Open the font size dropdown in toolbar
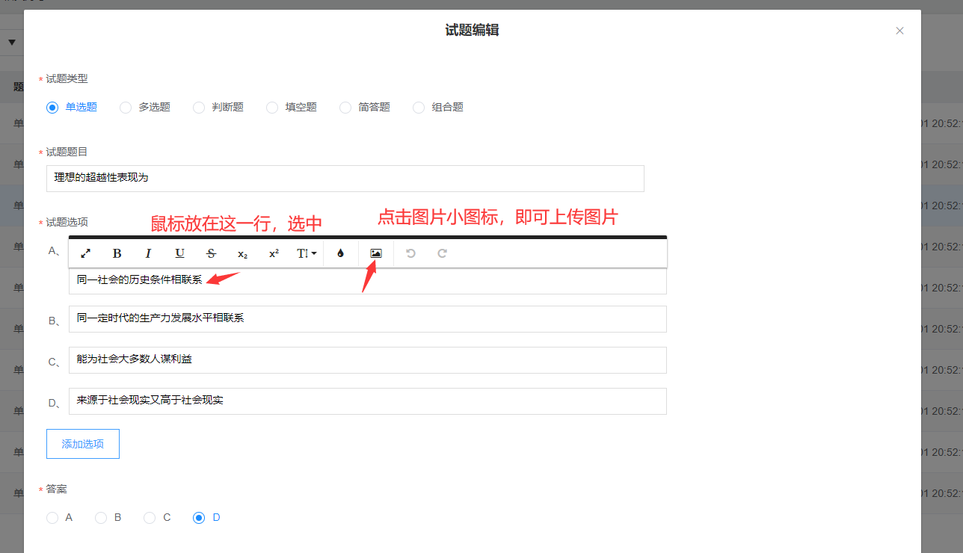Screen dimensions: 963x553 [306, 253]
